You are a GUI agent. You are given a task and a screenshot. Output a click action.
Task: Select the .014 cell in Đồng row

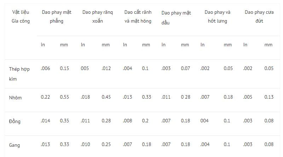click(x=45, y=121)
